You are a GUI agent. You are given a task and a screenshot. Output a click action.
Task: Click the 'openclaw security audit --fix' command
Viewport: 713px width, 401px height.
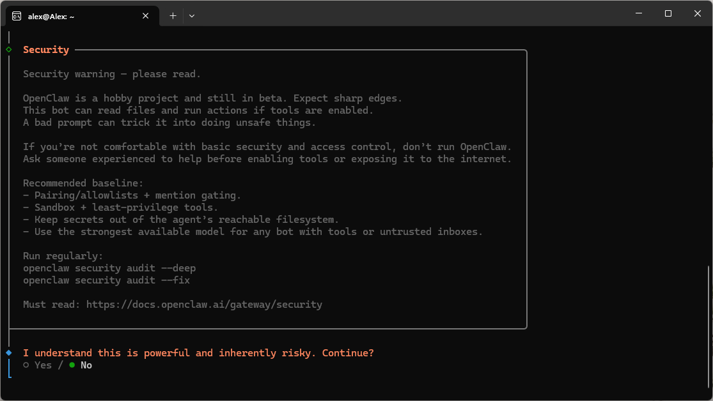[x=106, y=280]
